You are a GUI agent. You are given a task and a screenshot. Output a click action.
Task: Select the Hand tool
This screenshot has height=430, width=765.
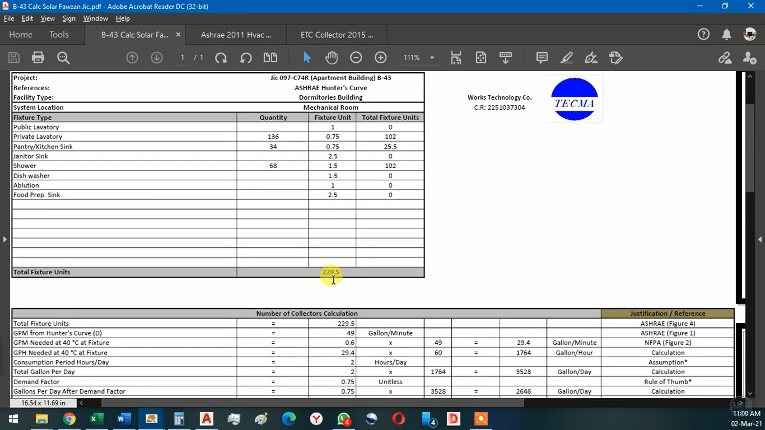tap(331, 57)
